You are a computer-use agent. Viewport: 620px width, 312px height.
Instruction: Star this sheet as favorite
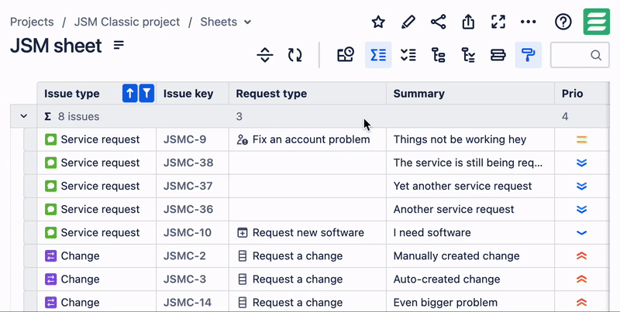tap(378, 22)
